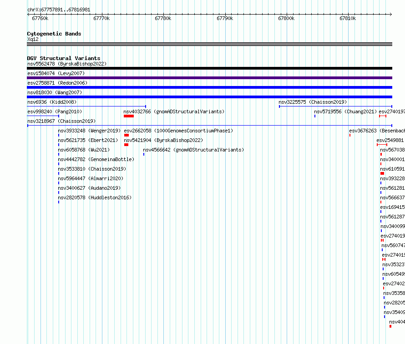Select red block under nsv610591 label
The height and width of the screenshot is (344, 405).
pyautogui.click(x=382, y=173)
